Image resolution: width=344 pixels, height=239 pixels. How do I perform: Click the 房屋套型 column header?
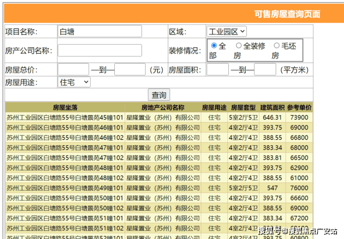point(243,107)
